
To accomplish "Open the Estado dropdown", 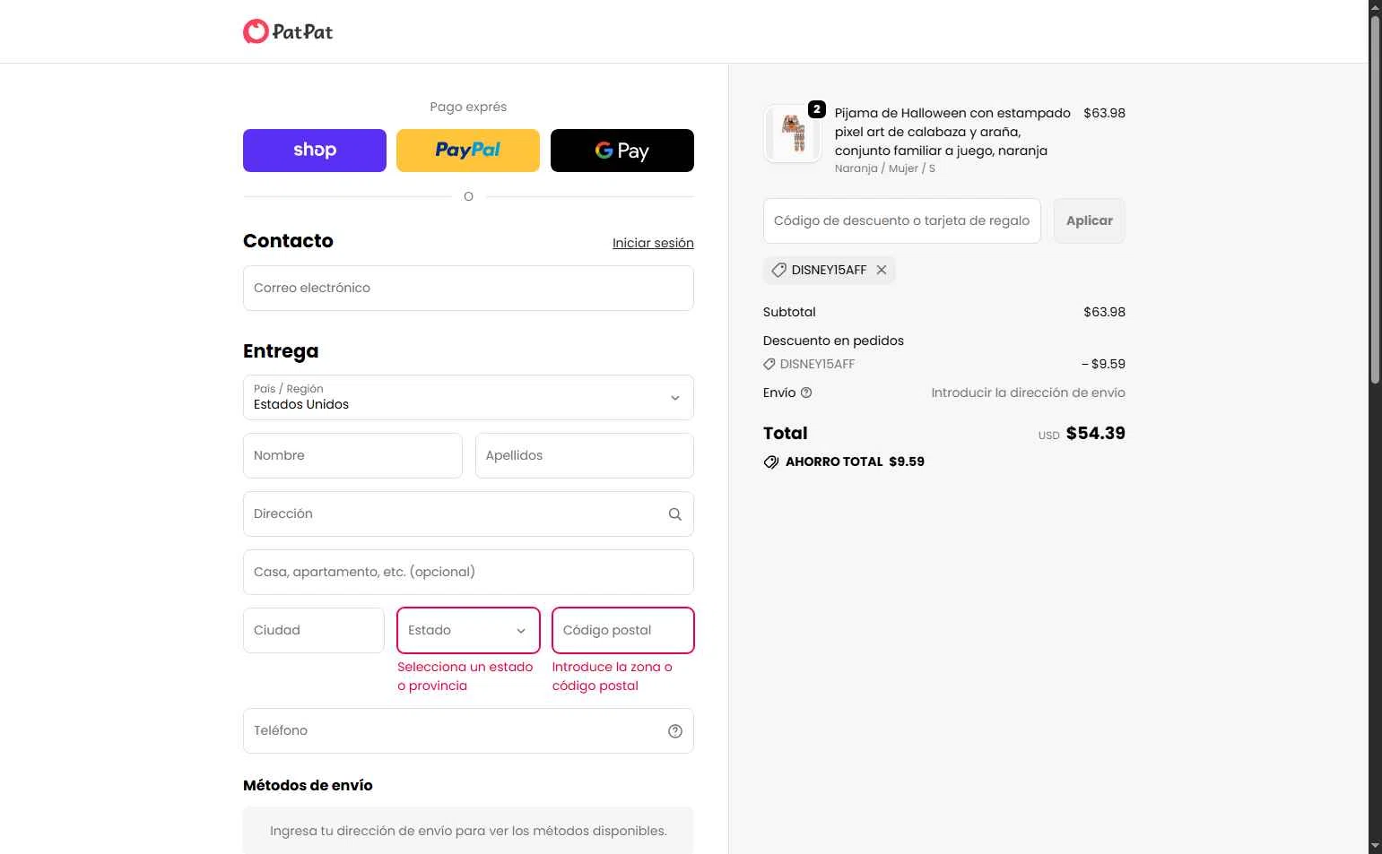I will 468,630.
